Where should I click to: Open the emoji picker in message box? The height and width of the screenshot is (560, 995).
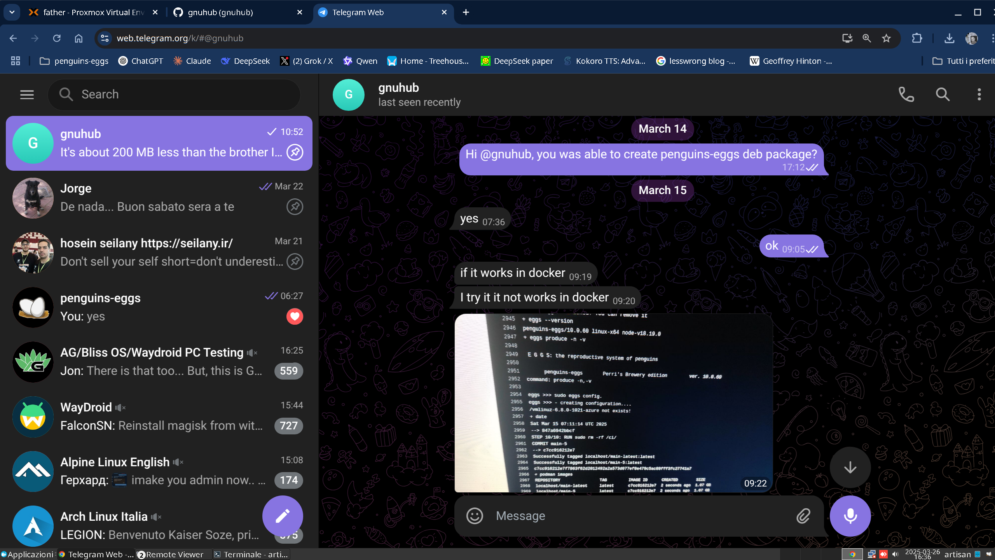[x=475, y=516]
